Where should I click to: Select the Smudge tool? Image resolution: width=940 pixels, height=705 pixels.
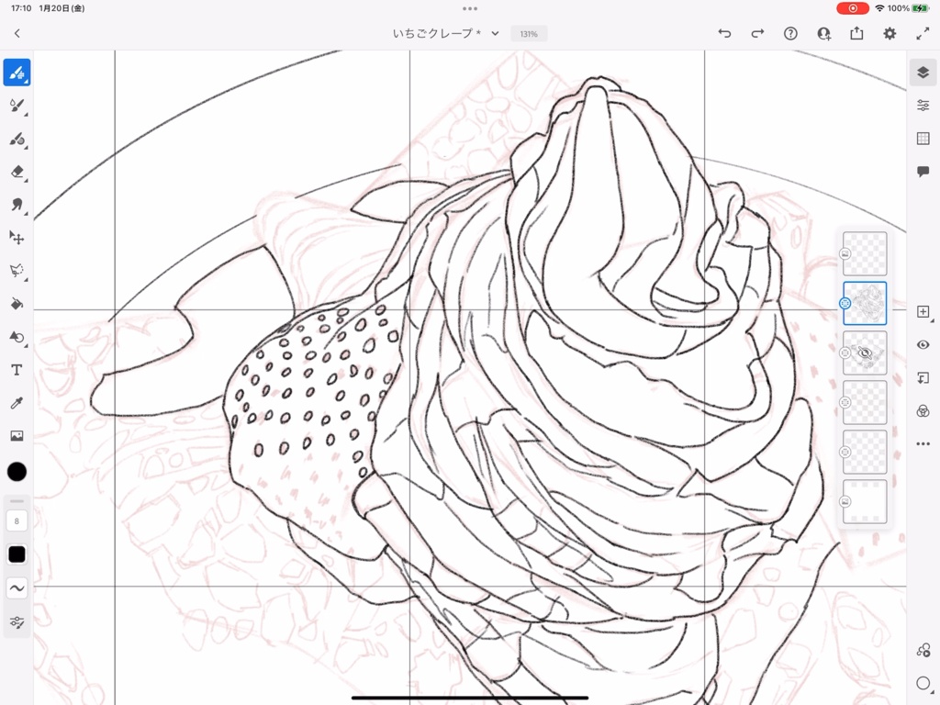17,205
